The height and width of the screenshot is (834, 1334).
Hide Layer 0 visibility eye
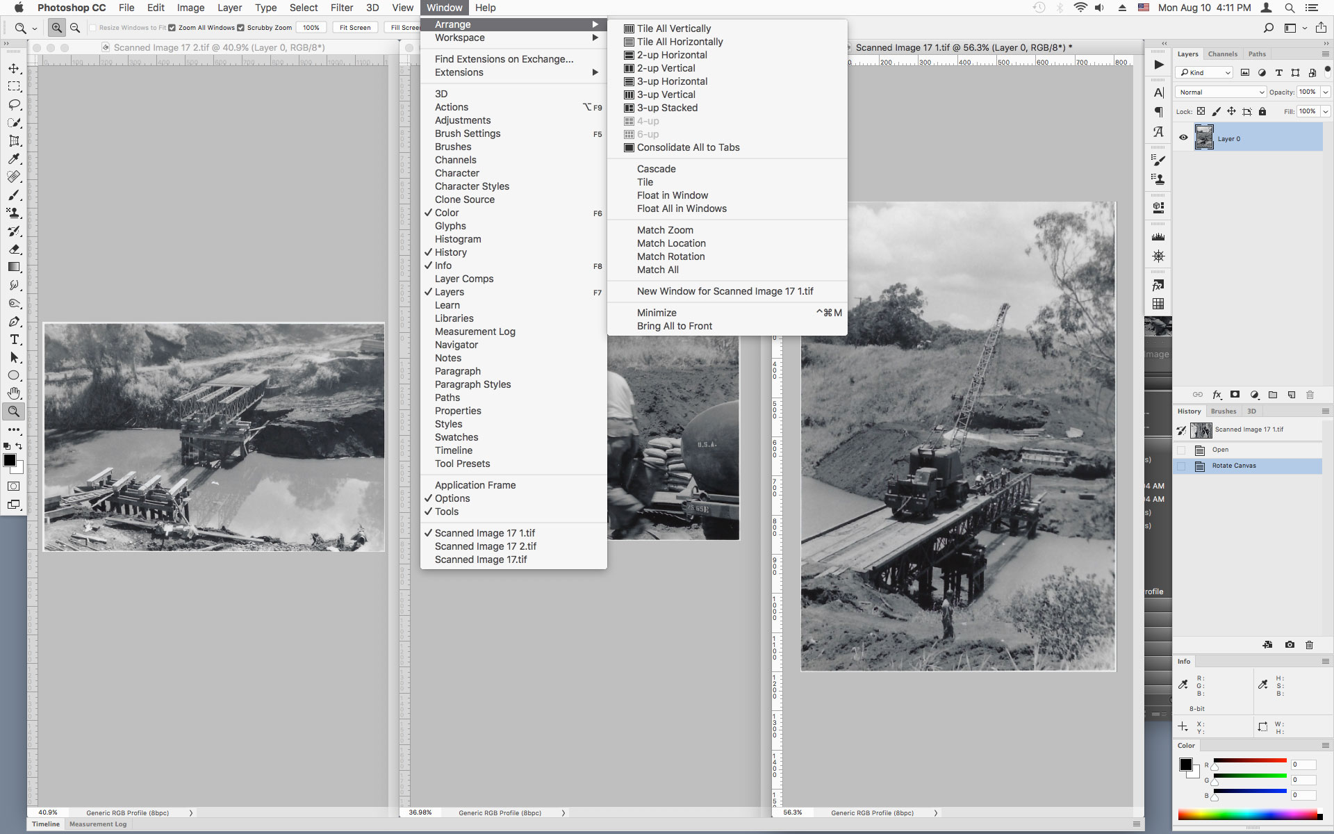click(x=1184, y=138)
